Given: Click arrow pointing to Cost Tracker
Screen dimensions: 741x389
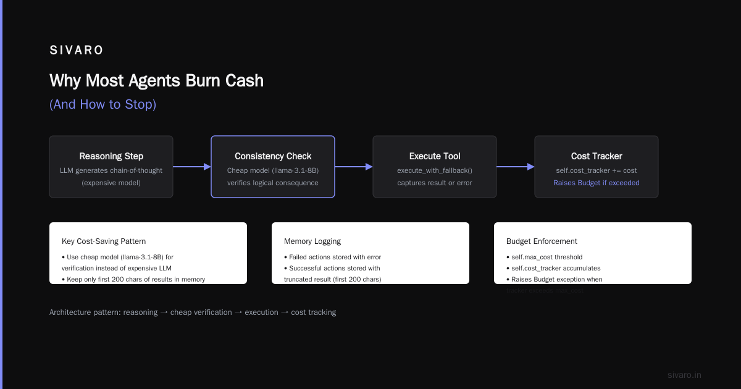Looking at the screenshot, I should [516, 167].
